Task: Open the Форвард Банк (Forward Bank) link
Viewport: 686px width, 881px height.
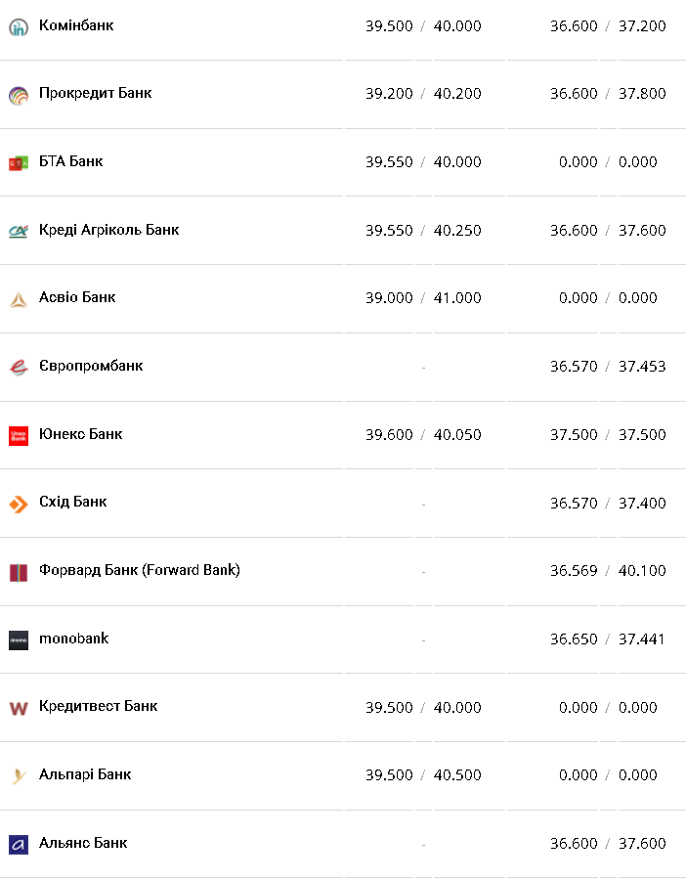Action: click(x=139, y=570)
